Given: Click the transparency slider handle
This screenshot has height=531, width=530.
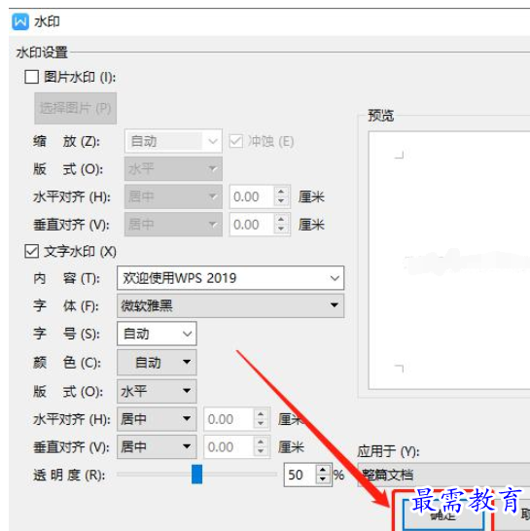Looking at the screenshot, I should (196, 475).
